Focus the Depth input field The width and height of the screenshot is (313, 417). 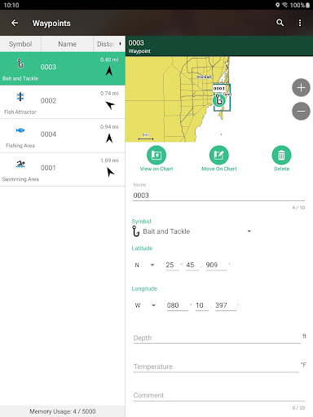tap(217, 338)
